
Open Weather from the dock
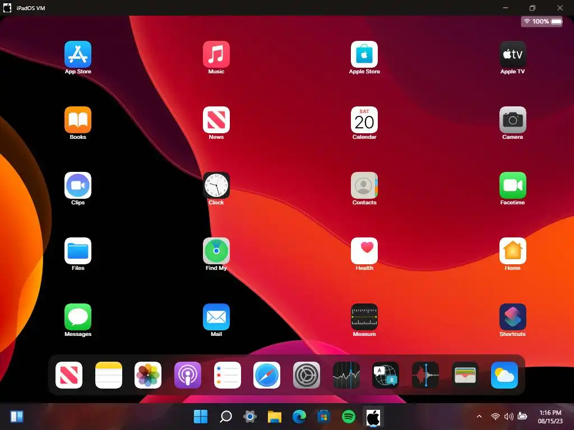coord(504,375)
